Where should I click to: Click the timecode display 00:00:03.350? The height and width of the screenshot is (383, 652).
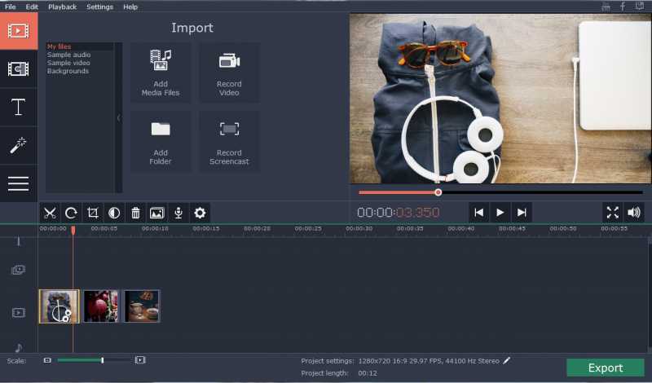[x=398, y=213]
